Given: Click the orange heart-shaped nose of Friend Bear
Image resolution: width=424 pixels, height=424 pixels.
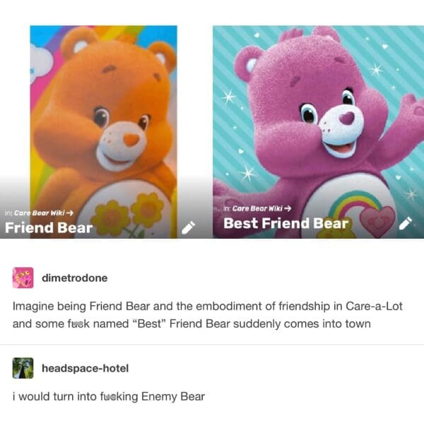Looking at the screenshot, I should point(131,140).
